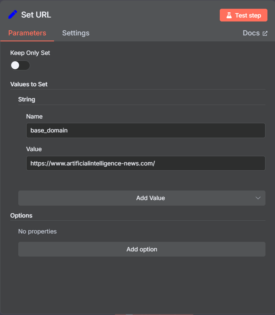
Task: Click the Add option button
Action: coord(142,249)
